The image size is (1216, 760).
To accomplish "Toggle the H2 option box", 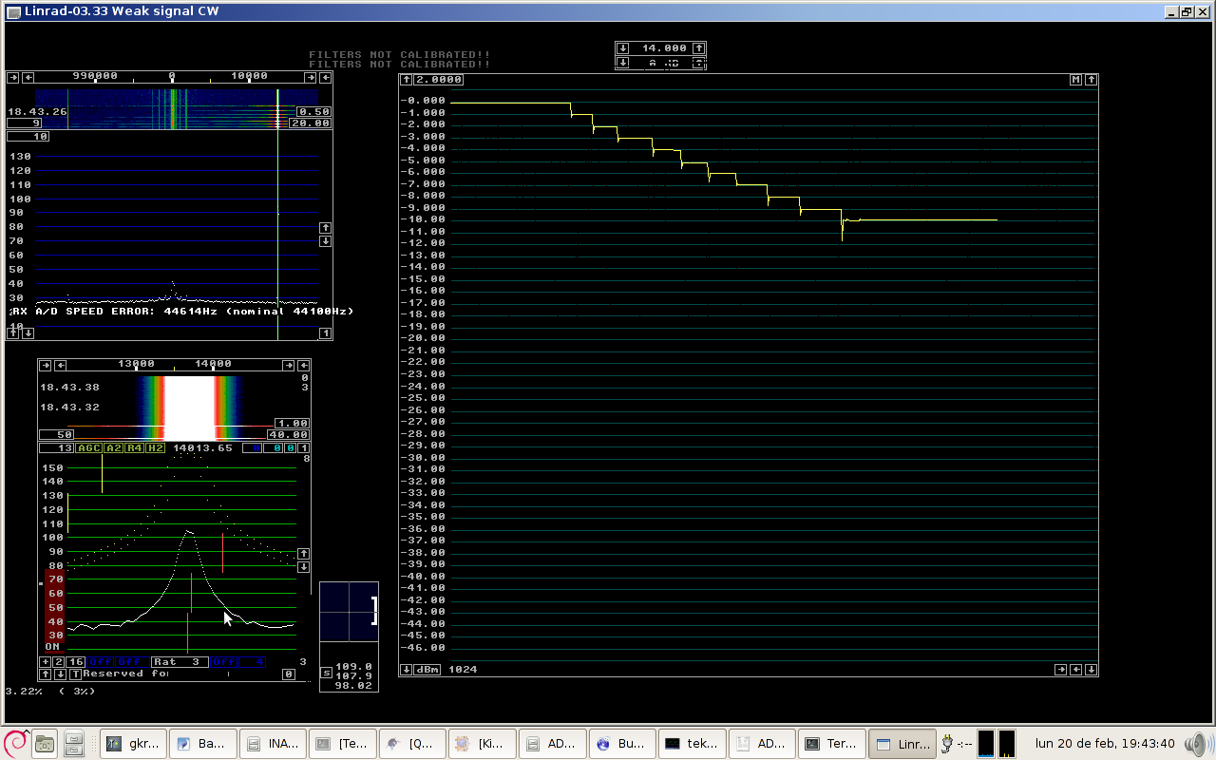I will click(156, 448).
